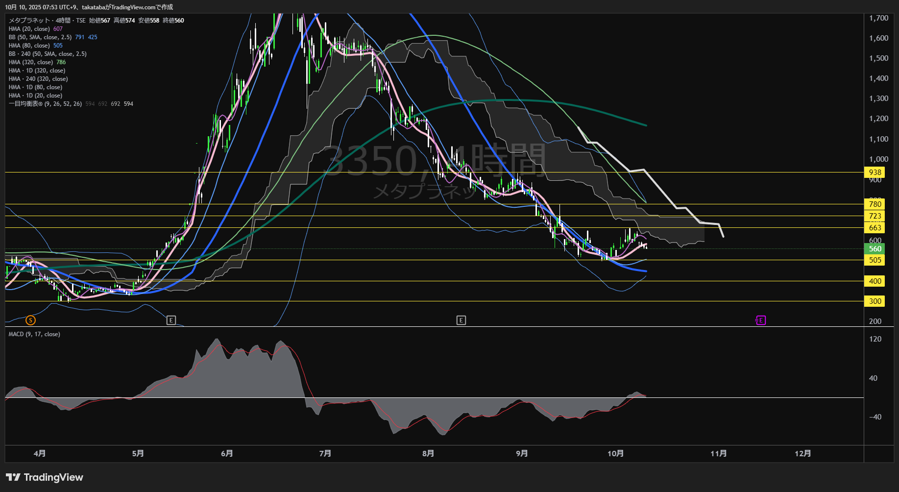Image resolution: width=899 pixels, height=492 pixels.
Task: Click the earnings E marker in mid-August
Action: [461, 320]
